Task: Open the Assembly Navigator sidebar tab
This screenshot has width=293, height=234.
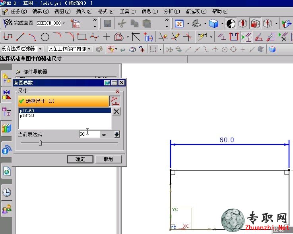Action: click(x=6, y=78)
